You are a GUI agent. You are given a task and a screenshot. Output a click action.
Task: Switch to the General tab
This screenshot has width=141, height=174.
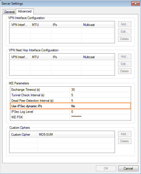click(9, 12)
